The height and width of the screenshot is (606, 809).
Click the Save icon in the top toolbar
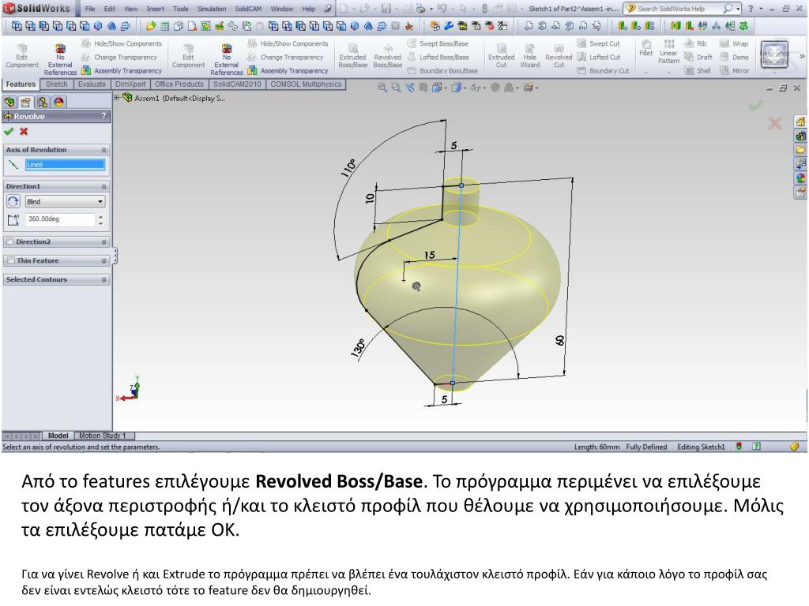tap(386, 9)
